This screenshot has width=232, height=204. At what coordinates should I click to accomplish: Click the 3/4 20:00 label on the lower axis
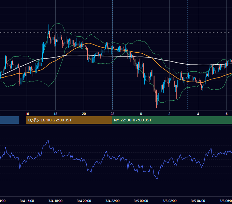(x=84, y=201)
